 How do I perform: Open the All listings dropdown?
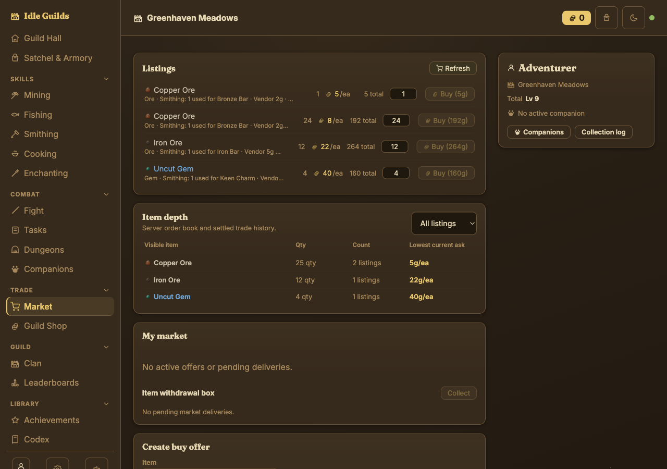[444, 224]
